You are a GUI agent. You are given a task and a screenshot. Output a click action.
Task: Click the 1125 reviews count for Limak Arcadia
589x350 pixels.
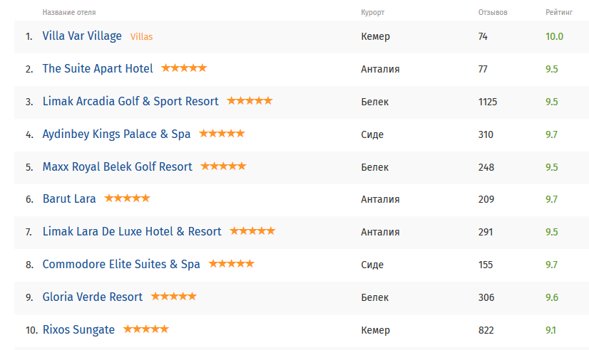[488, 102]
